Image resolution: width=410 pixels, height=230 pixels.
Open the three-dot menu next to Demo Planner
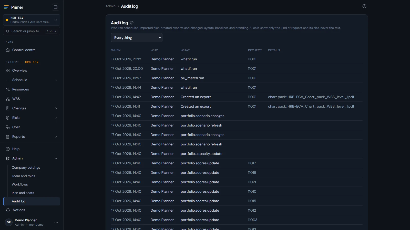[56, 222]
